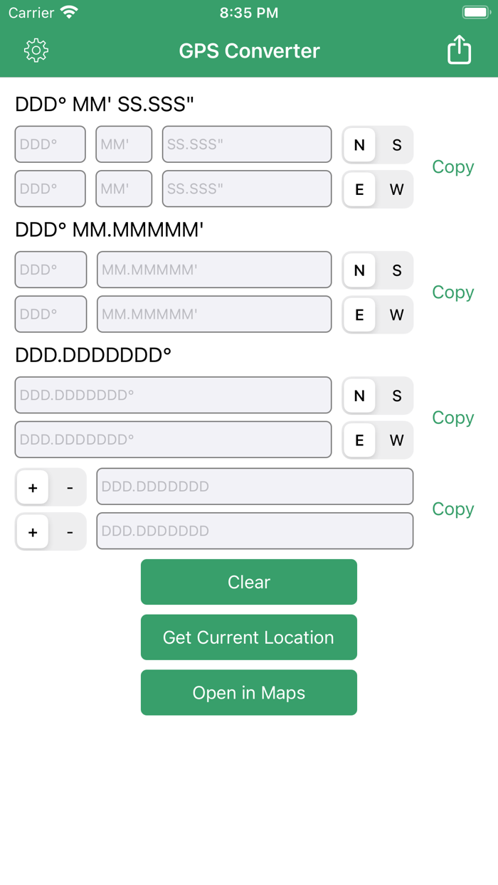The image size is (498, 885).
Task: Copy the decimal degrees coordinates
Action: [x=452, y=418]
